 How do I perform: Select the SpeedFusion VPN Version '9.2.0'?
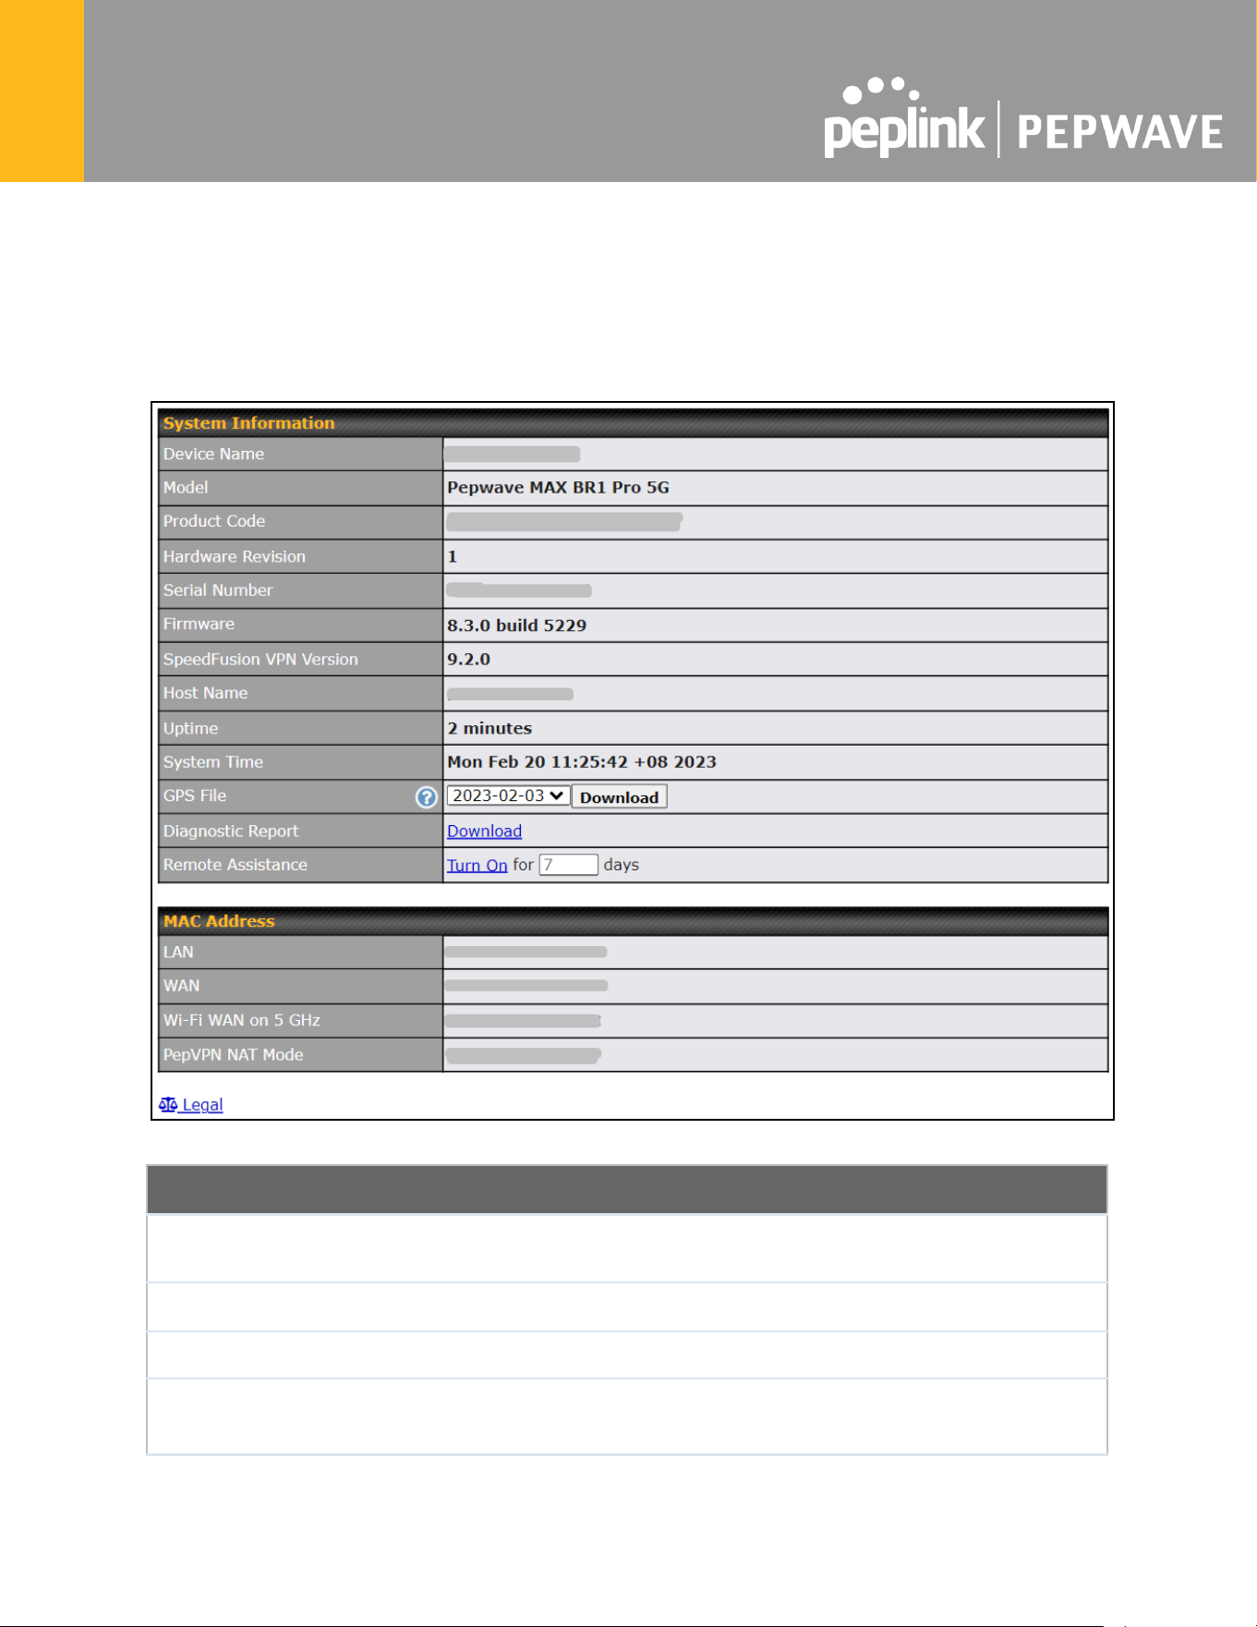pos(468,660)
